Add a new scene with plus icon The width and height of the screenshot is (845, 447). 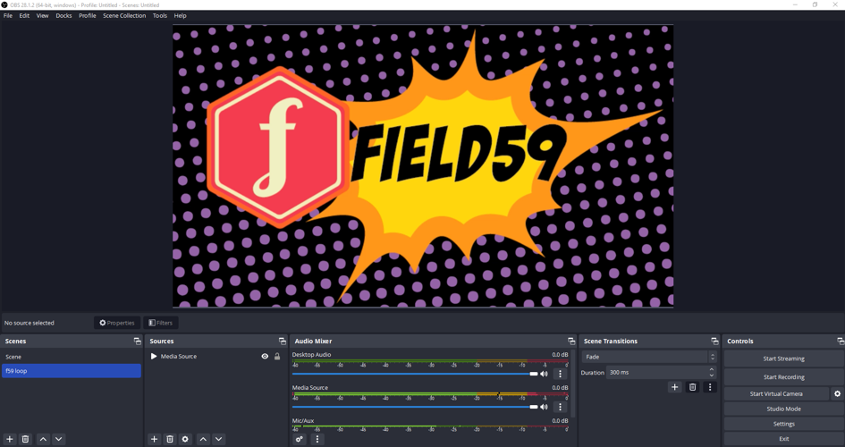10,439
